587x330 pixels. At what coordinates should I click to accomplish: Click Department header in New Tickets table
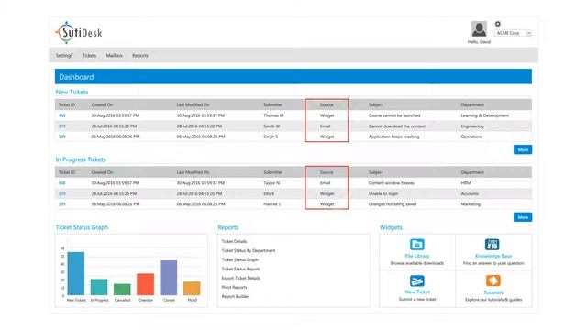pos(472,104)
